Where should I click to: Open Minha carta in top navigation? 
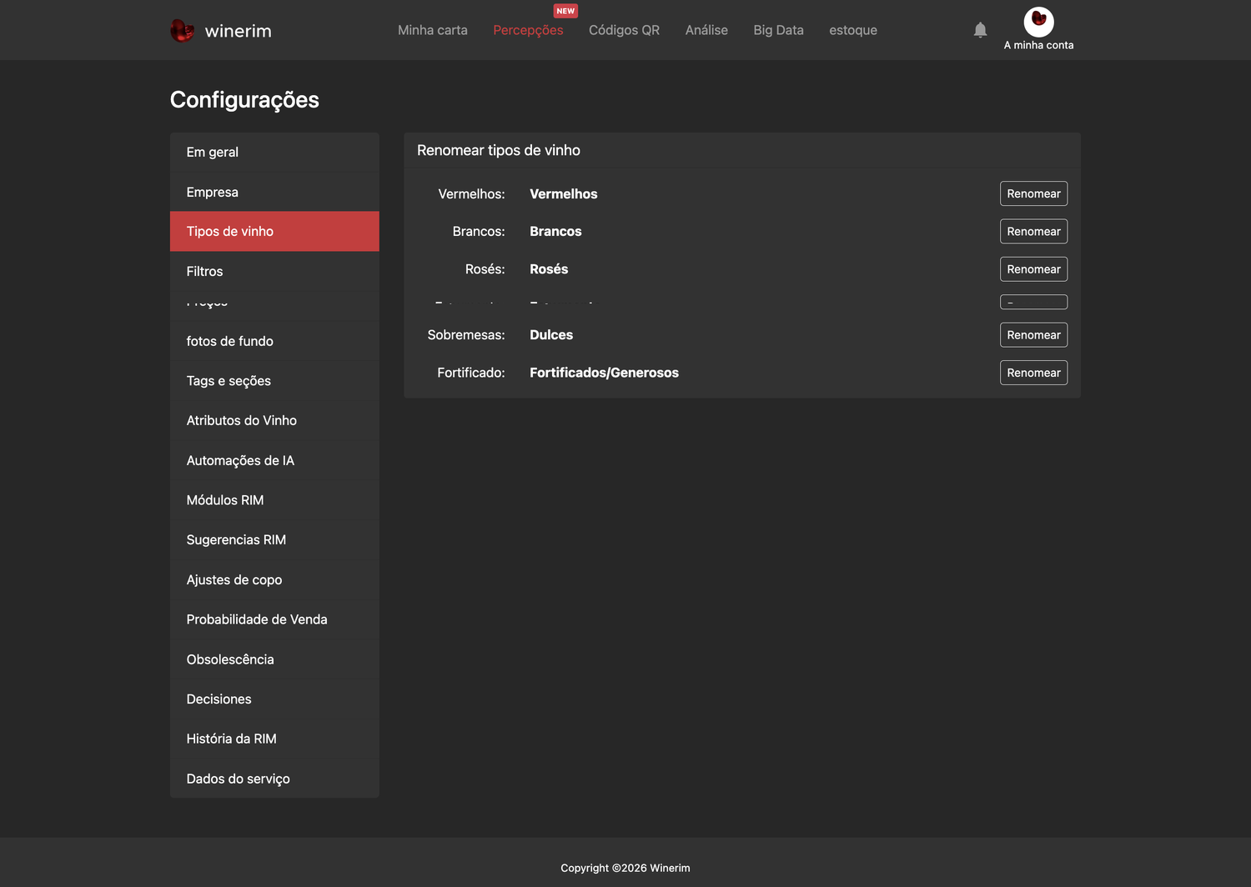433,30
